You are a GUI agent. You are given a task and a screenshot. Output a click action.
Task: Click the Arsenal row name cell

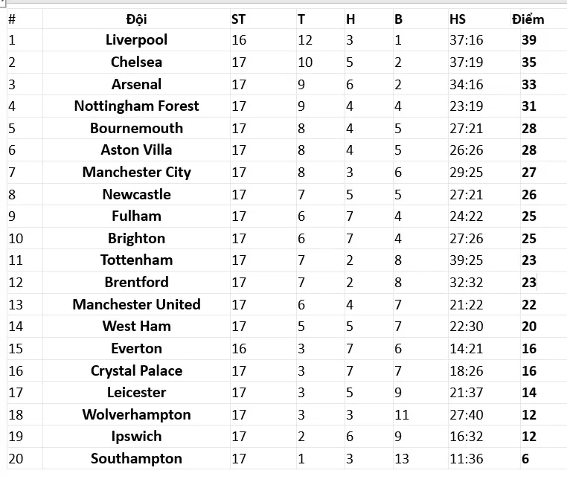click(x=136, y=85)
